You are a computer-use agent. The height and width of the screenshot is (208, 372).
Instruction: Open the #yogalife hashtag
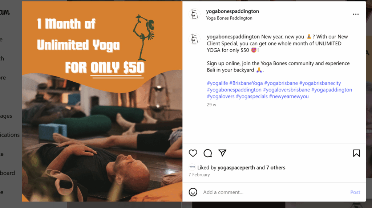point(217,83)
